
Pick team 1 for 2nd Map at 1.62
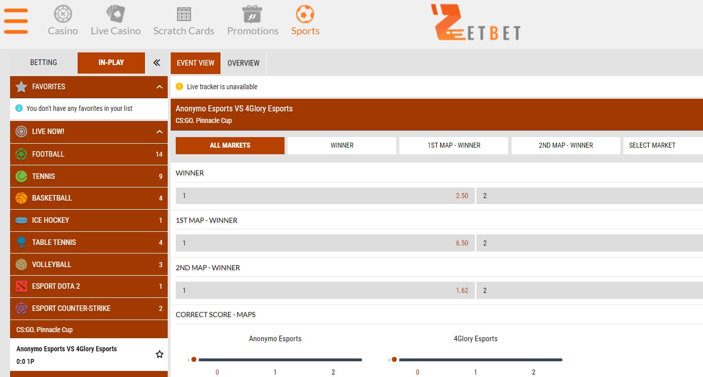click(x=325, y=290)
